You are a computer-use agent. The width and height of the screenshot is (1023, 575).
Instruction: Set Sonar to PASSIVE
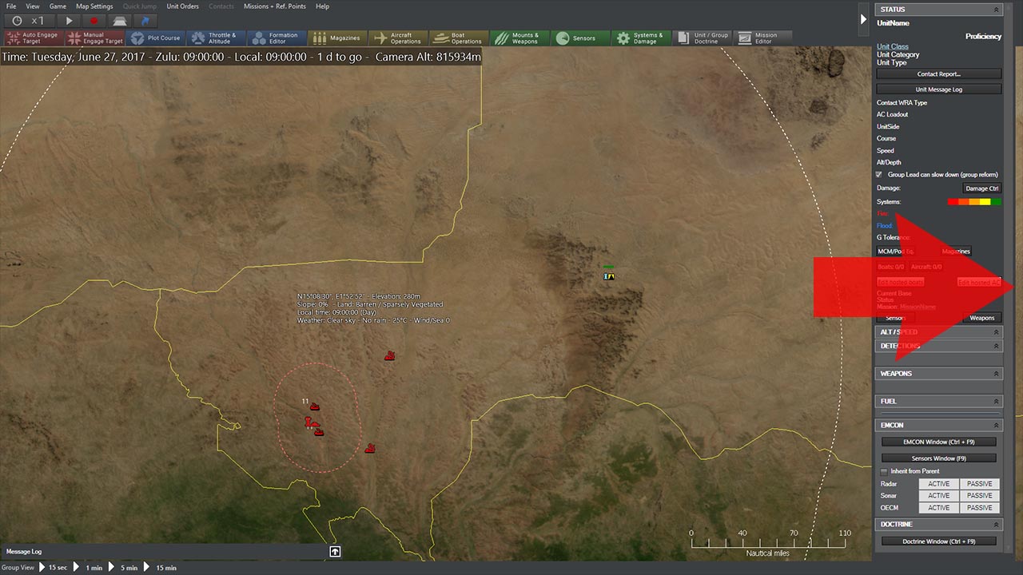pos(979,496)
